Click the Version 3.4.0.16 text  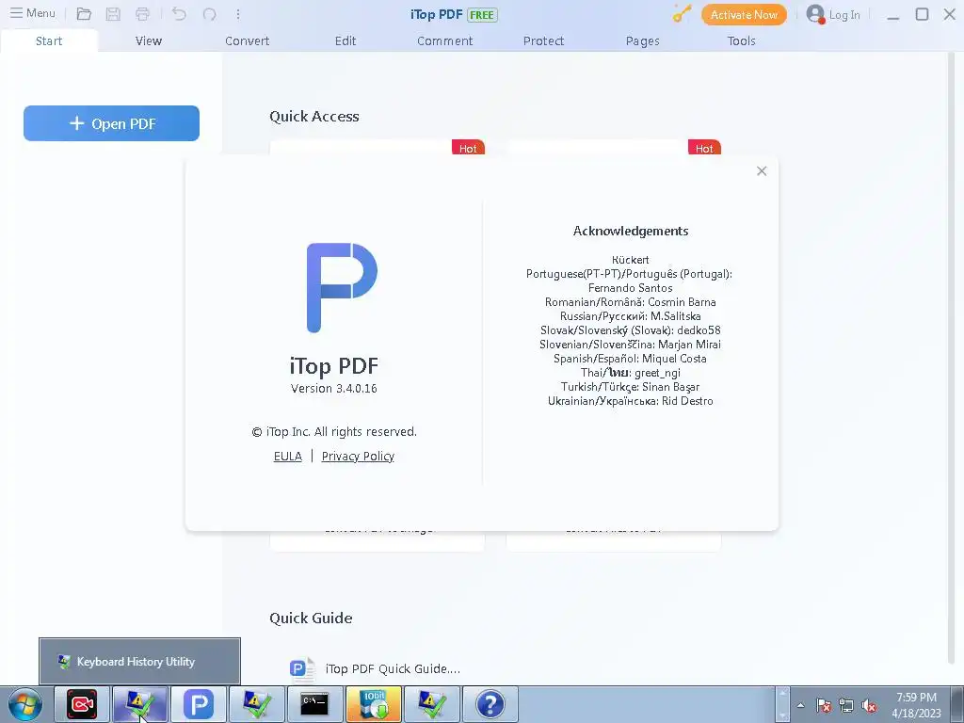334,389
